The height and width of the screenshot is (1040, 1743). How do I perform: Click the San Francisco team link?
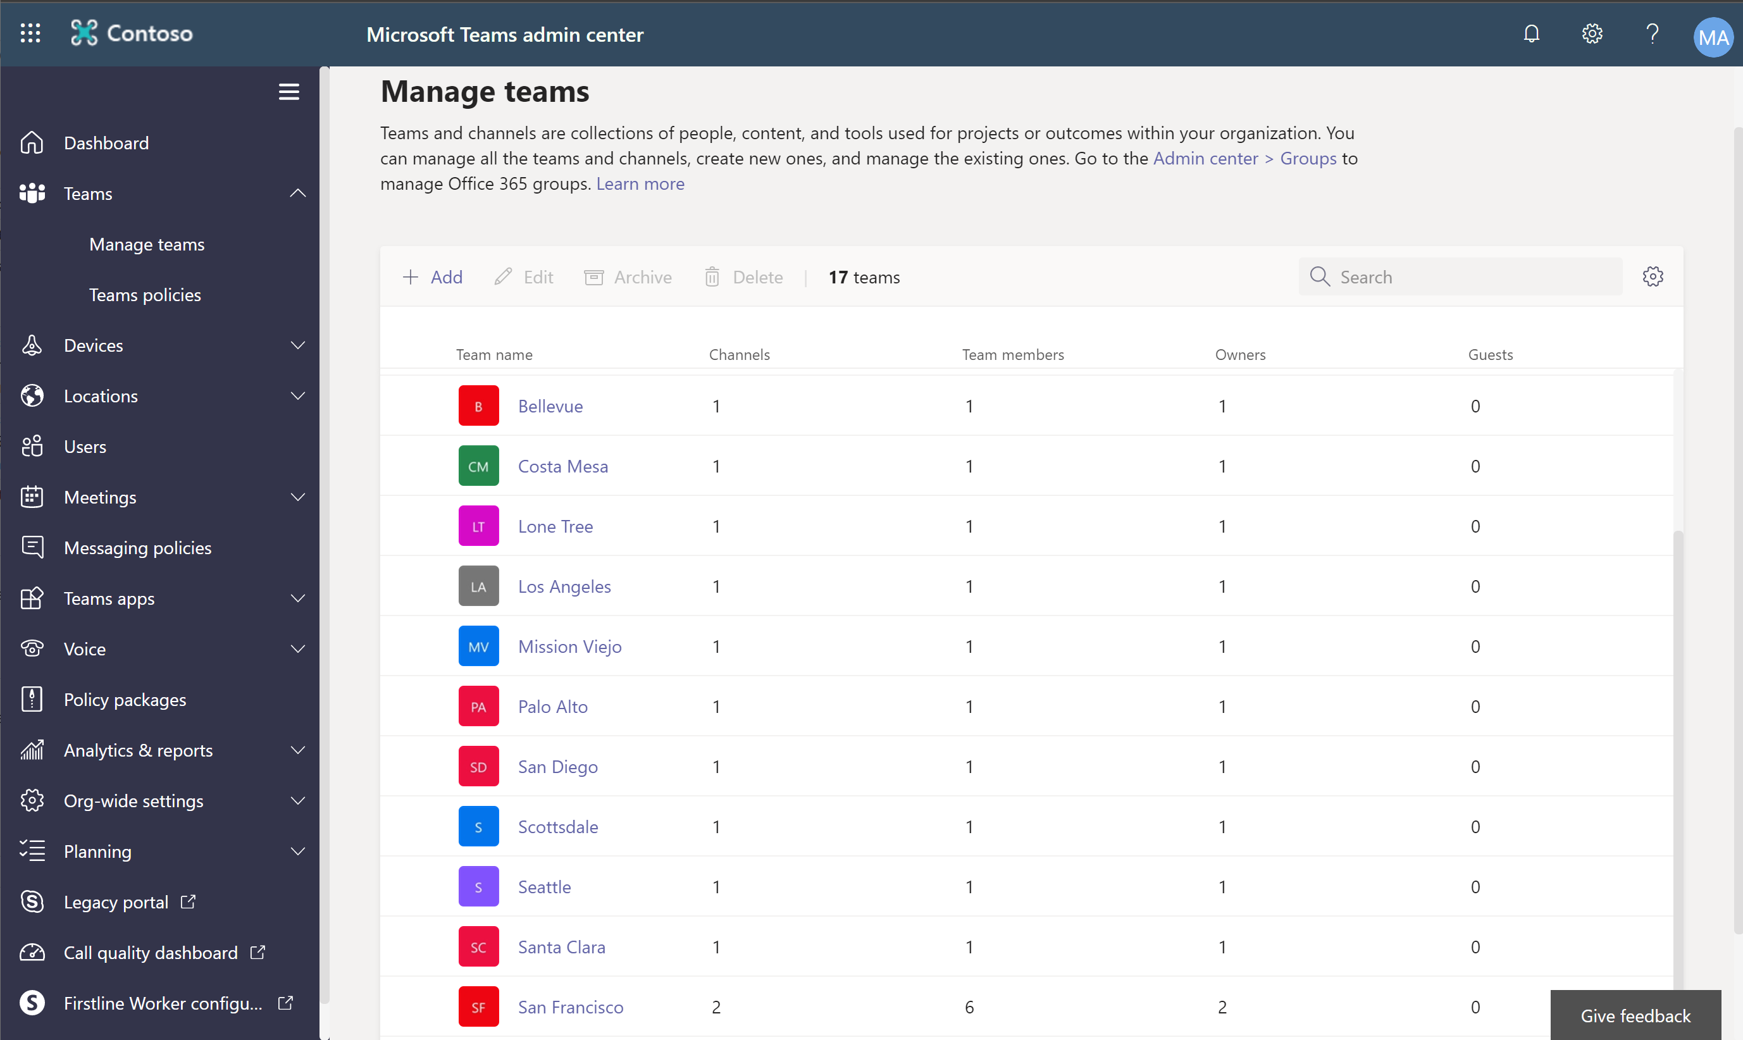[x=571, y=1006]
